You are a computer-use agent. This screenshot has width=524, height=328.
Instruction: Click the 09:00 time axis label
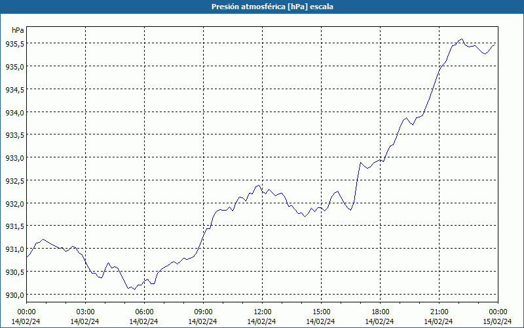tap(203, 312)
